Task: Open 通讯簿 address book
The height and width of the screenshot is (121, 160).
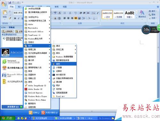Action: 64,82
